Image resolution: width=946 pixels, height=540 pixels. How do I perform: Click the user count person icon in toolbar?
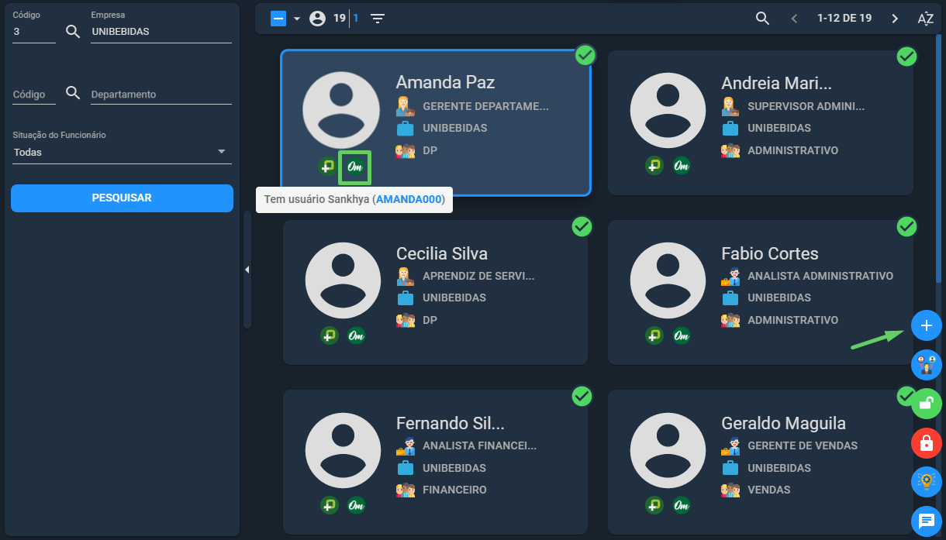point(317,19)
